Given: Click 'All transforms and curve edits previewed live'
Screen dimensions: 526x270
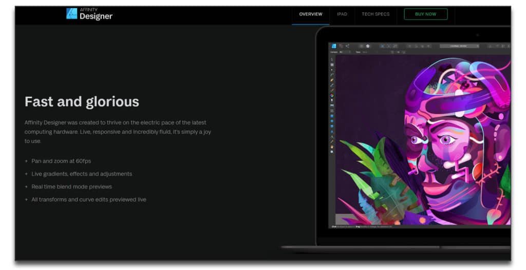Looking at the screenshot, I should pos(88,199).
